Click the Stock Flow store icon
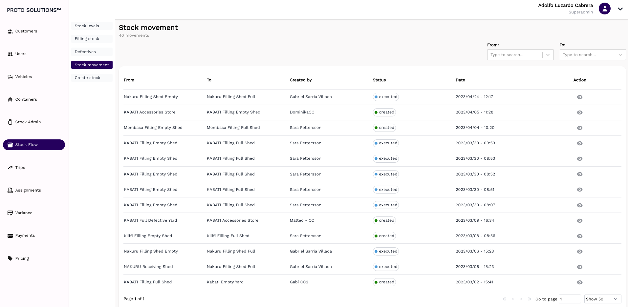Viewport: 628px width, 307px height. pos(10,145)
